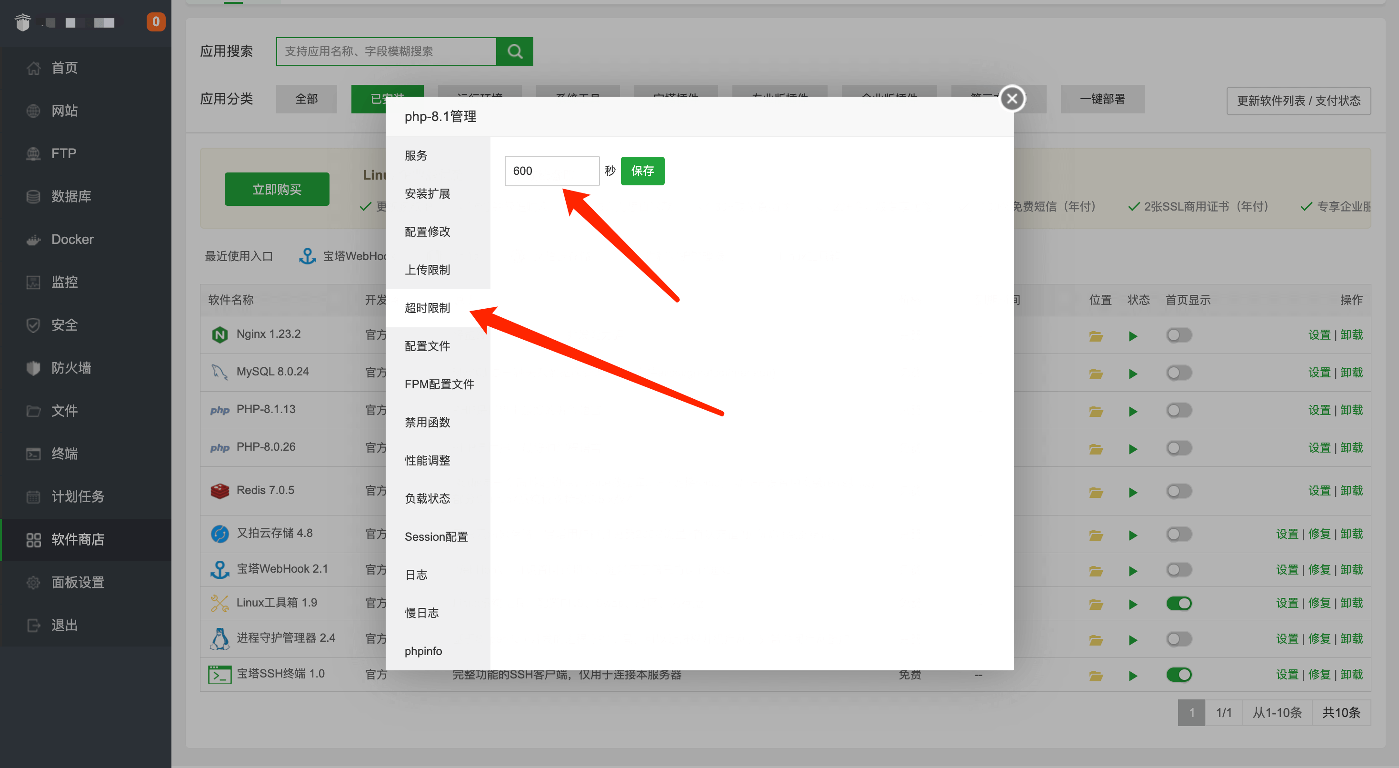The width and height of the screenshot is (1399, 768).
Task: Click 设置 for the Linux工具箱 row
Action: click(1287, 603)
